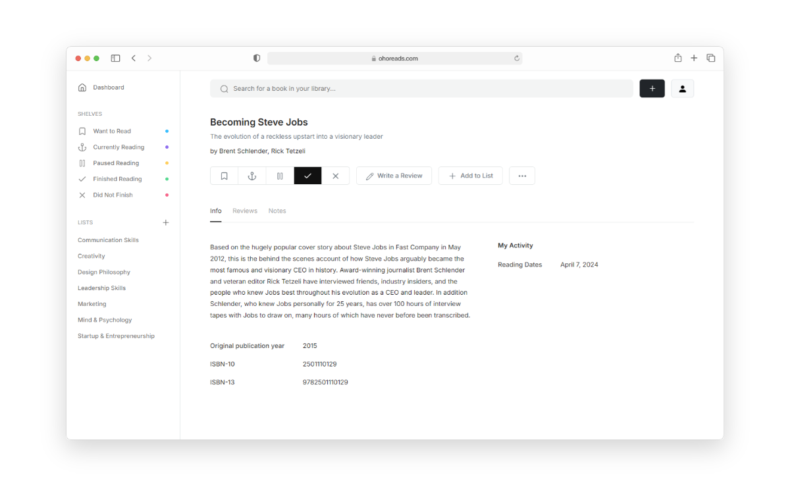Open the Mind & Psychology list
The width and height of the screenshot is (790, 500).
[105, 320]
